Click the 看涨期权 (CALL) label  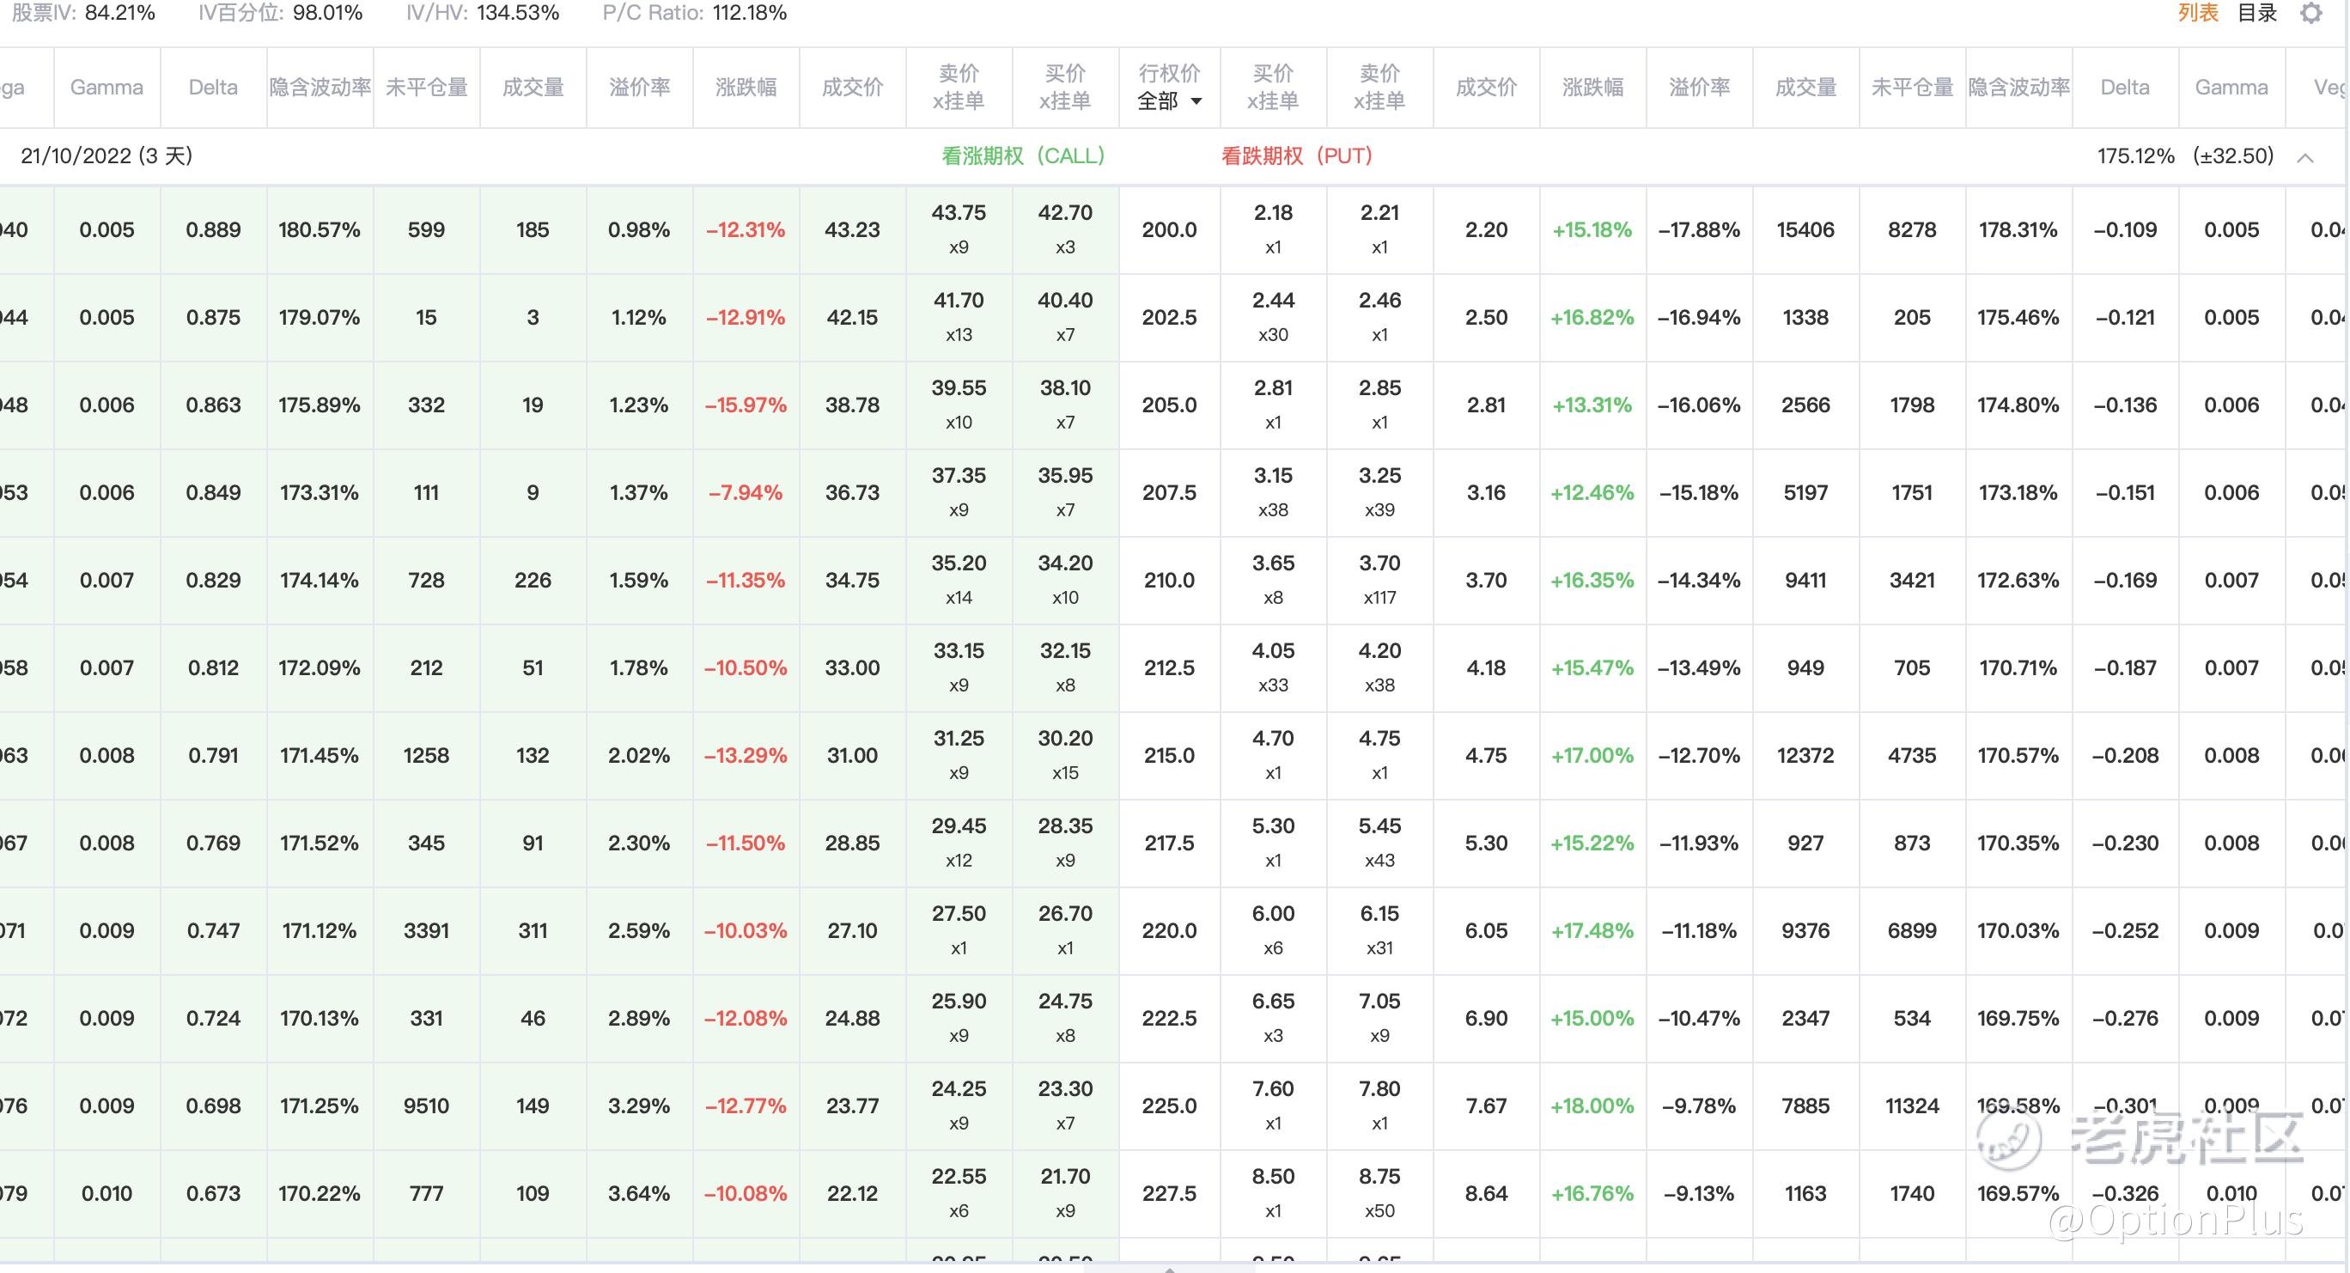pyautogui.click(x=1023, y=156)
